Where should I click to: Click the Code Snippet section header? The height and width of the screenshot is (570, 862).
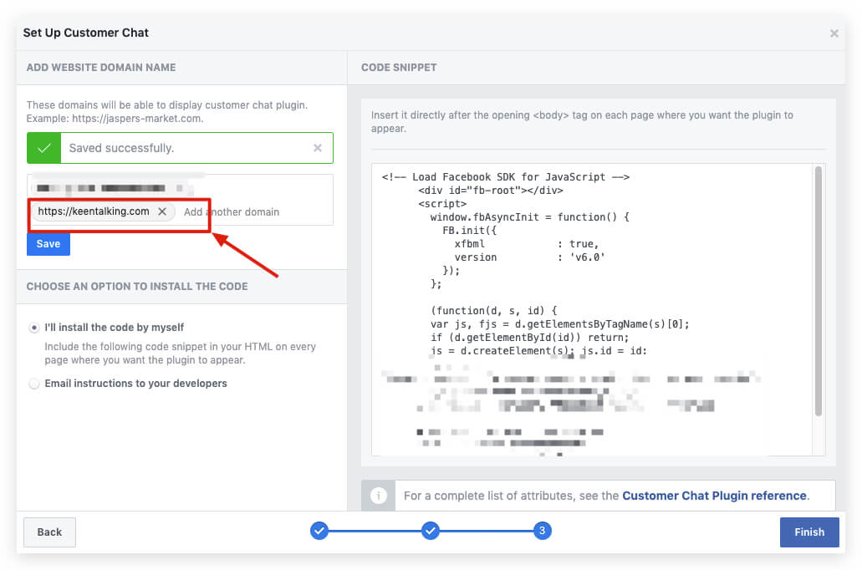398,67
